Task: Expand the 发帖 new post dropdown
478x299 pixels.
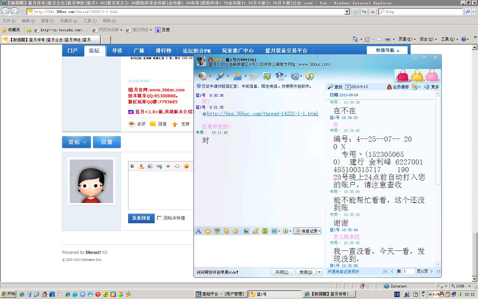Action: pos(77,142)
